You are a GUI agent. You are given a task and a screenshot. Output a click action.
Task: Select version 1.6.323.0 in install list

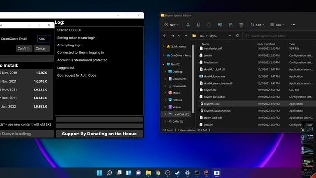click(x=26, y=89)
